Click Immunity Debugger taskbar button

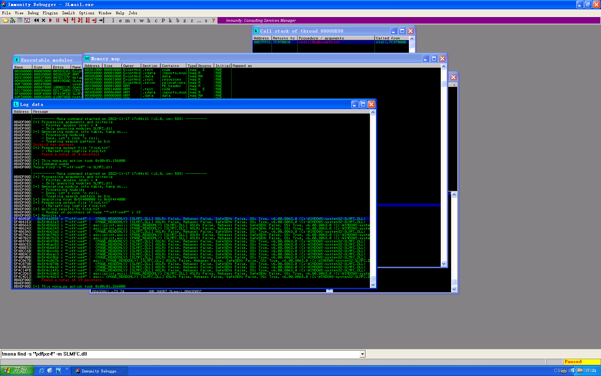click(x=99, y=371)
